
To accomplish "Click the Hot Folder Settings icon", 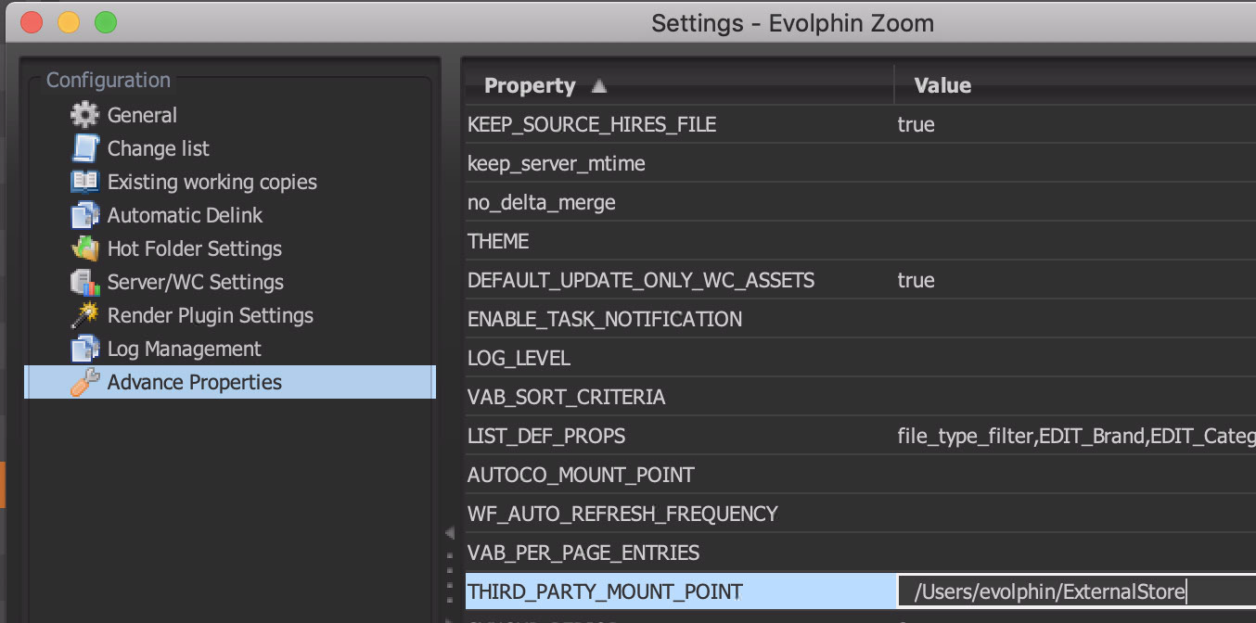I will (84, 248).
